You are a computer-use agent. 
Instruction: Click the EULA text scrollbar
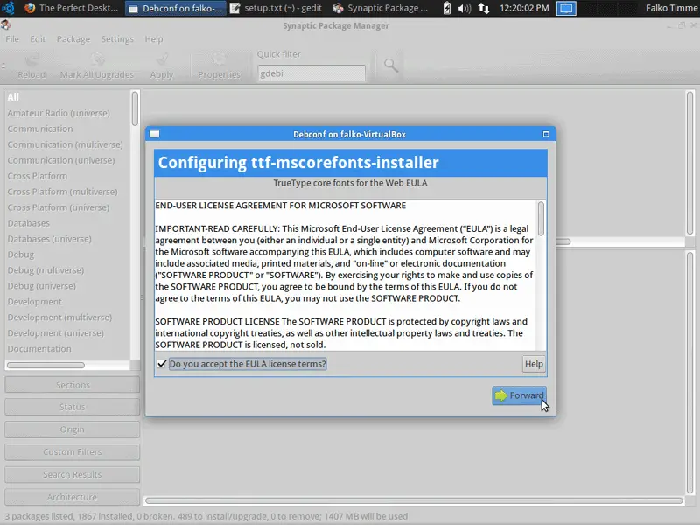(541, 219)
